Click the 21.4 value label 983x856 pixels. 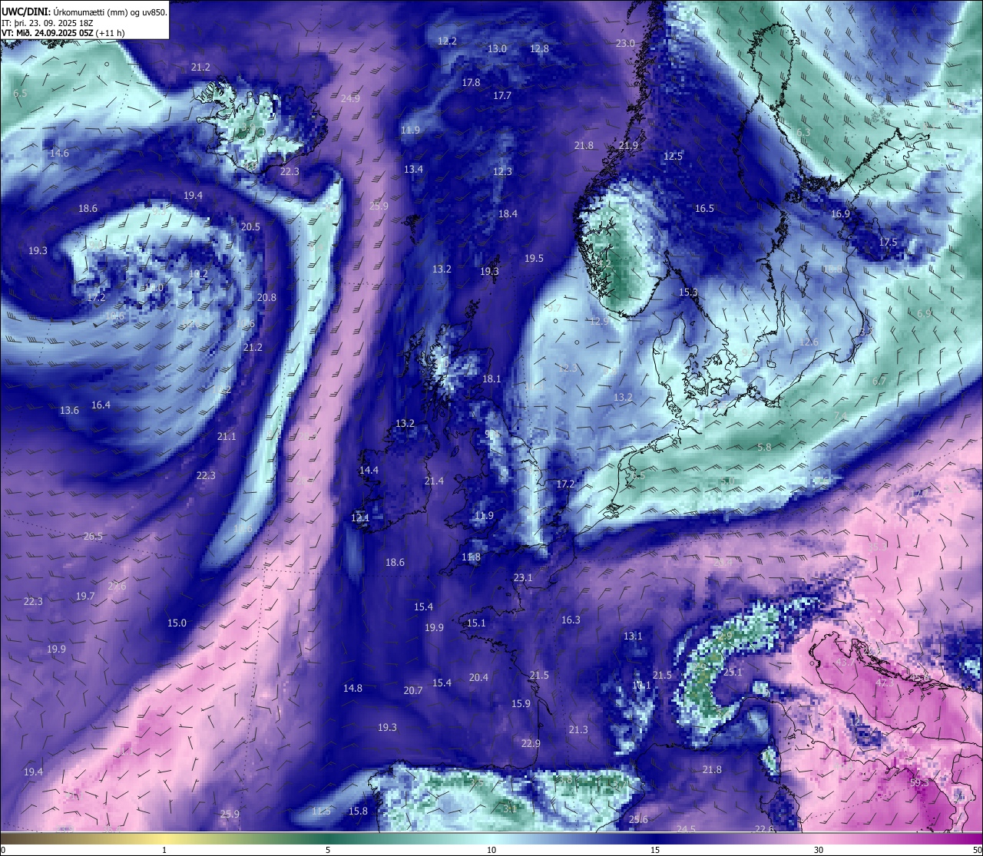(x=434, y=481)
